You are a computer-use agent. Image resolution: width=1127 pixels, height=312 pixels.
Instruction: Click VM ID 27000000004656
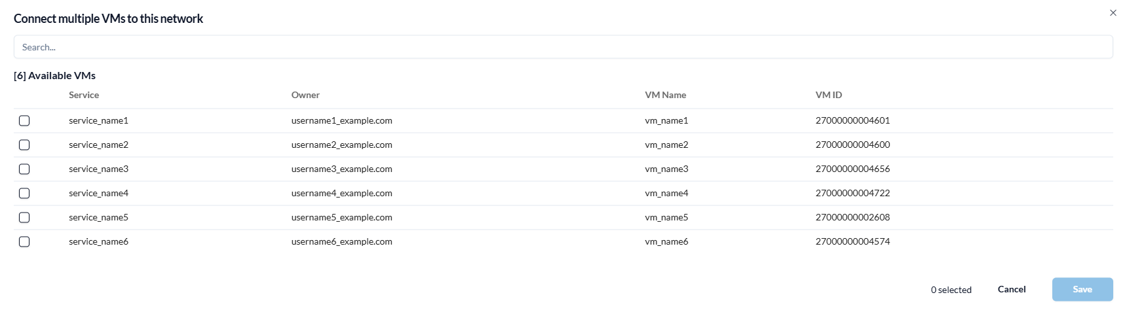852,169
